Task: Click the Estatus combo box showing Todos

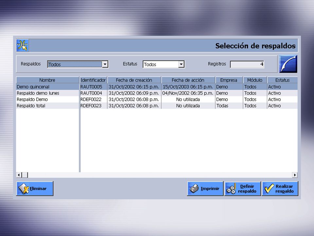Action: click(164, 64)
